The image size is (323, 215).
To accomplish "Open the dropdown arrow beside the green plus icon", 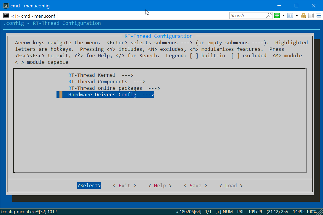I will (283, 15).
